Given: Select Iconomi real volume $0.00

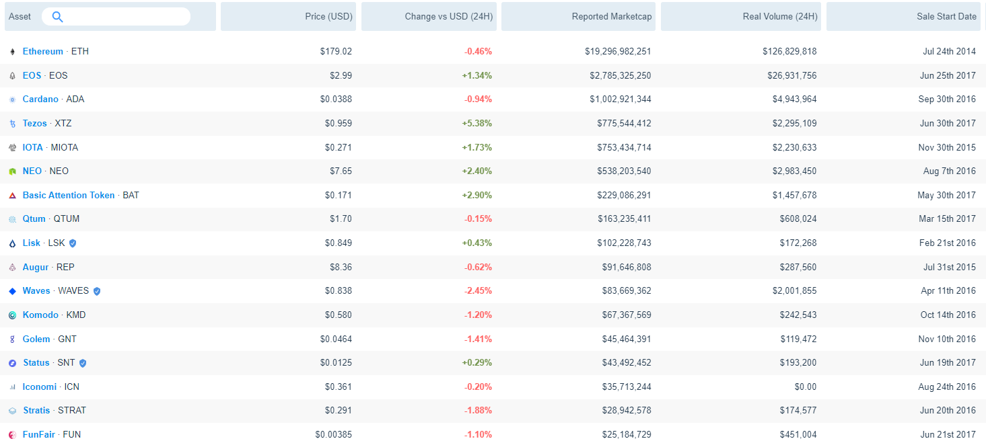Looking at the screenshot, I should [806, 387].
